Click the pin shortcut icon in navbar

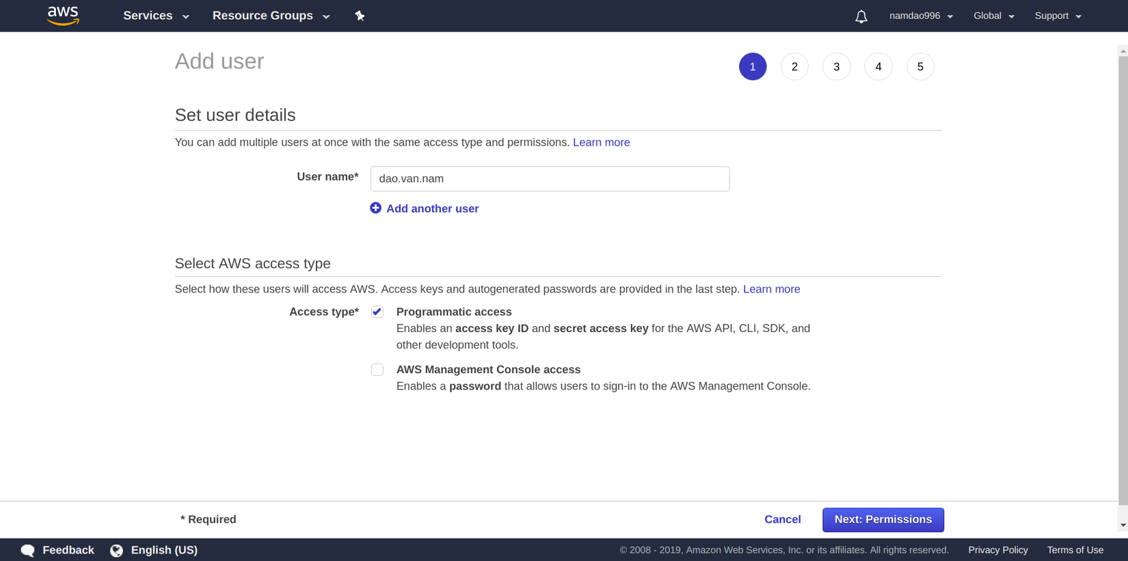[x=360, y=16]
